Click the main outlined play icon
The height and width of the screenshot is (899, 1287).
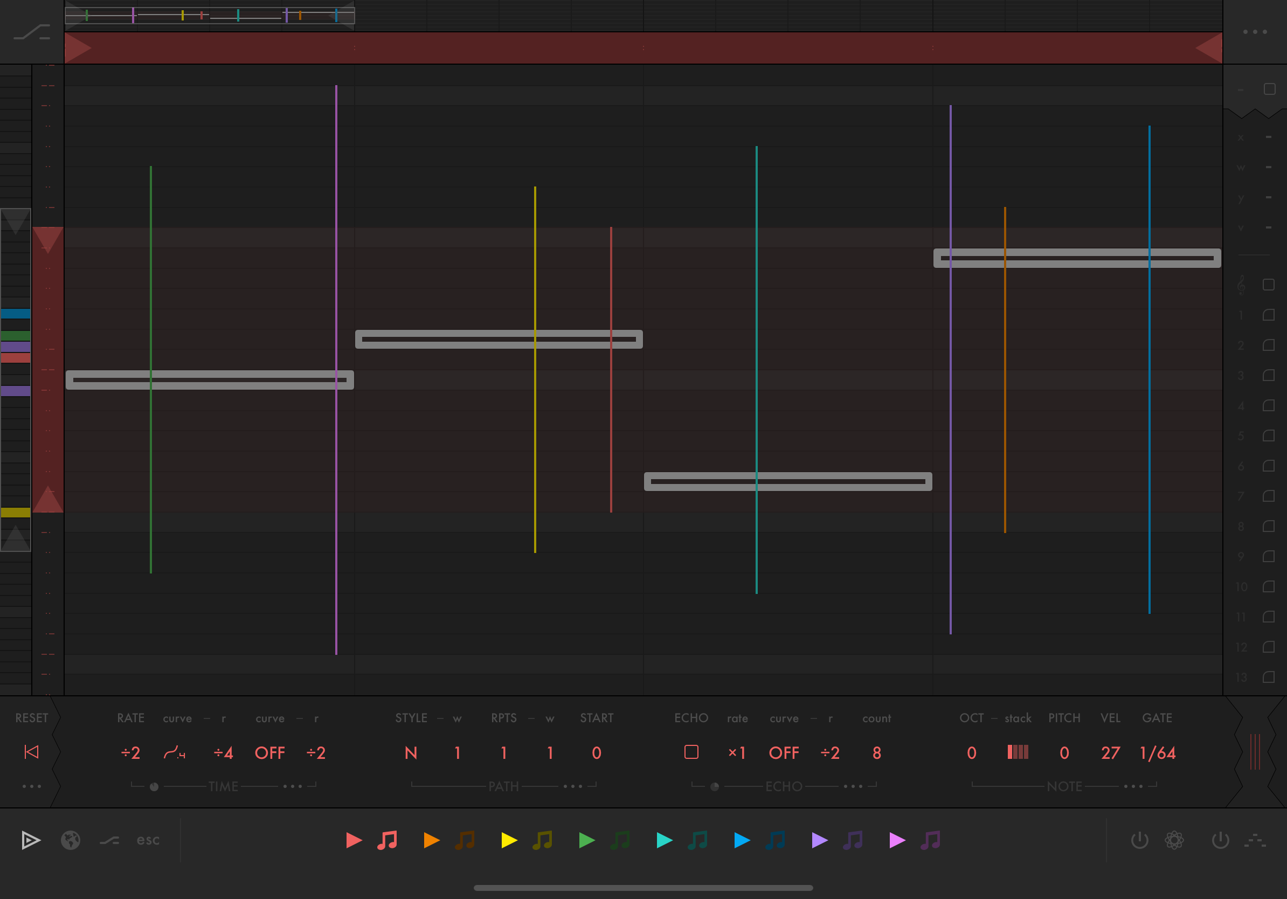click(x=30, y=840)
